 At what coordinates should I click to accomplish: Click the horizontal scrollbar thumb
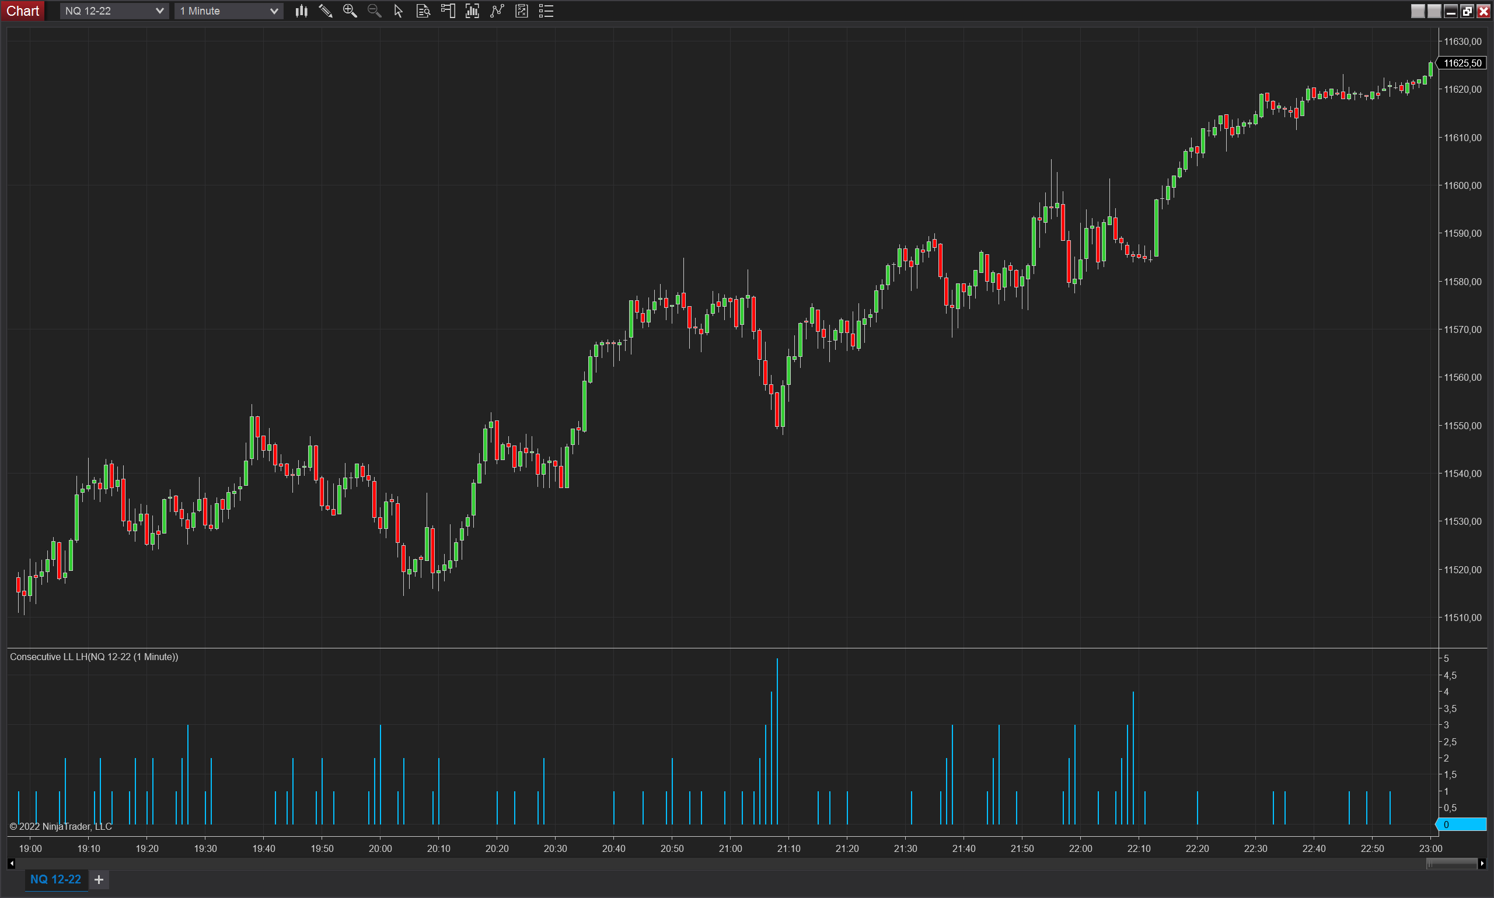[x=1451, y=864]
